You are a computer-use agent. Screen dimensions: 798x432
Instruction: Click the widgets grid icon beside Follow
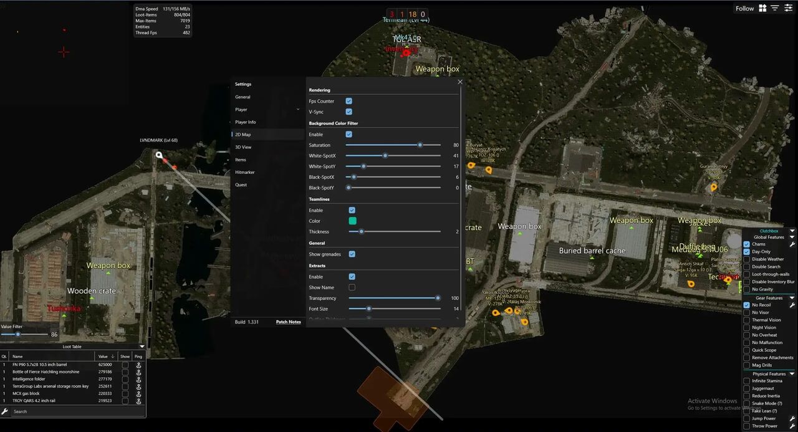(762, 8)
